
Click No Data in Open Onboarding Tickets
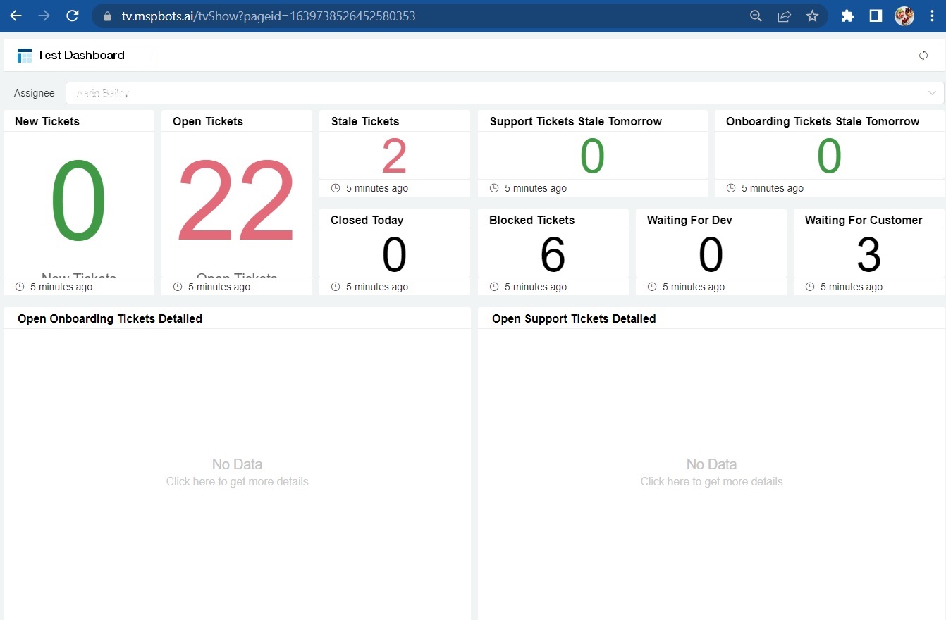[237, 465]
